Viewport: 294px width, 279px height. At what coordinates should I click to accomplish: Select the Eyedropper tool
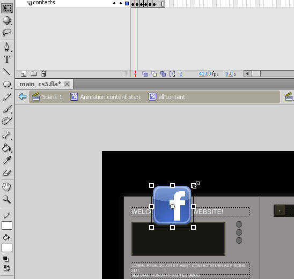pyautogui.click(x=7, y=160)
